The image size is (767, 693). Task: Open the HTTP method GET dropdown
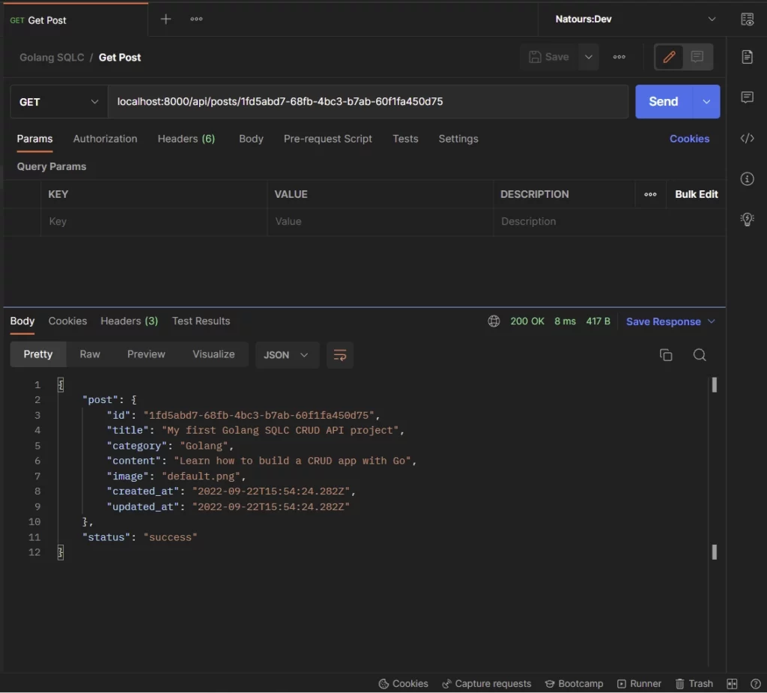tap(58, 102)
